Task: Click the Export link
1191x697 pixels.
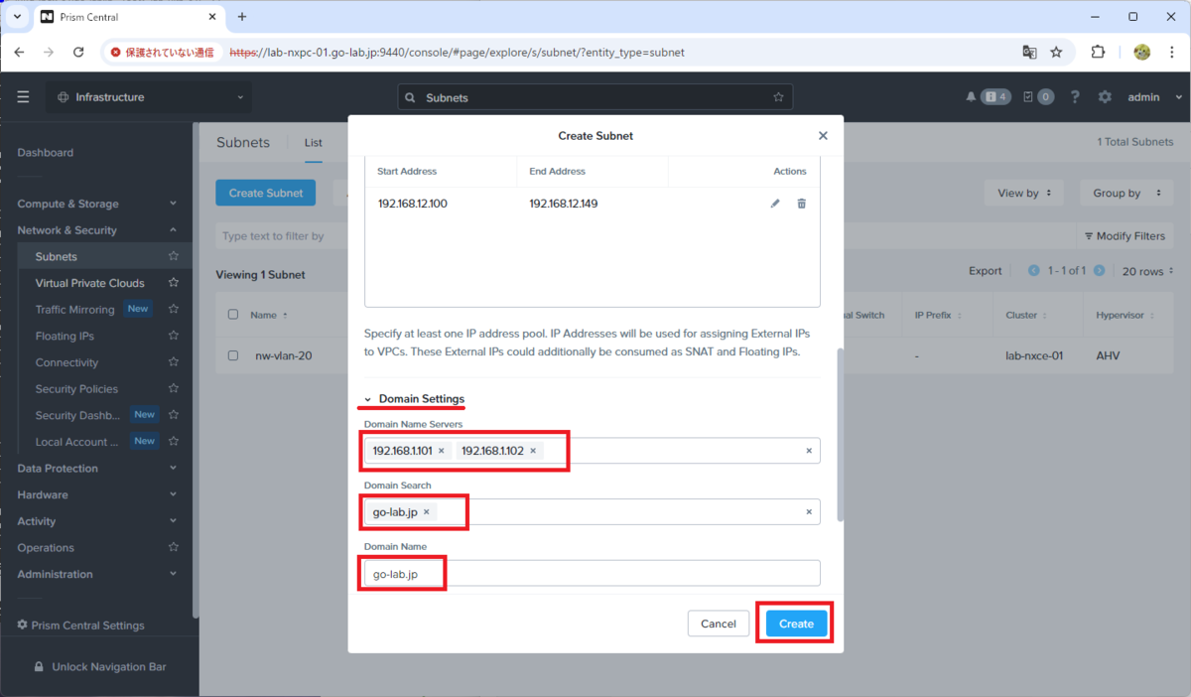Action: (x=986, y=271)
